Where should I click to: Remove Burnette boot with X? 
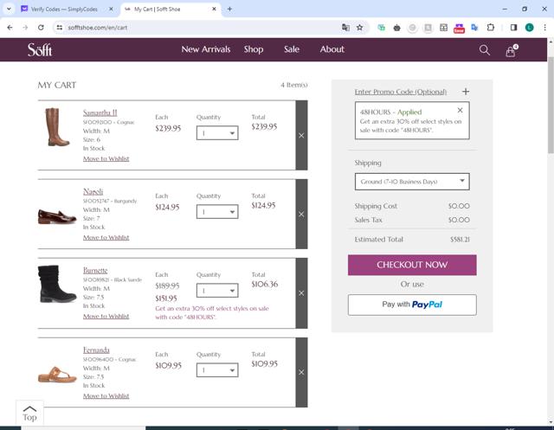(x=301, y=293)
